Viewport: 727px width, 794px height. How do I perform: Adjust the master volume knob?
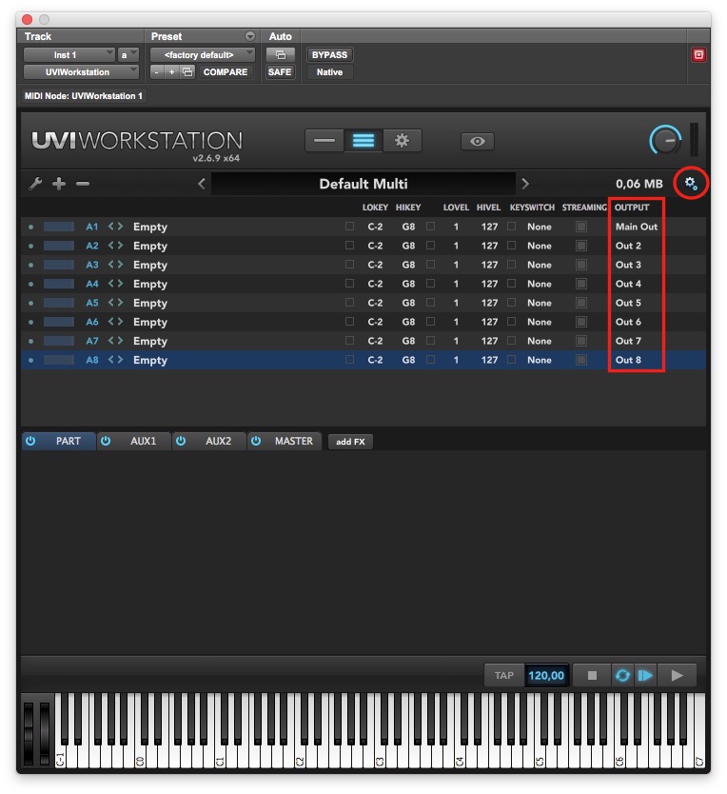665,141
